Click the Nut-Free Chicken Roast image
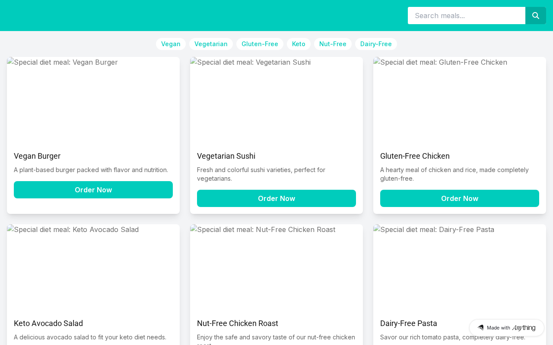 pos(276,267)
